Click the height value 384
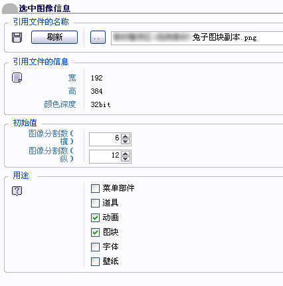 97,91
